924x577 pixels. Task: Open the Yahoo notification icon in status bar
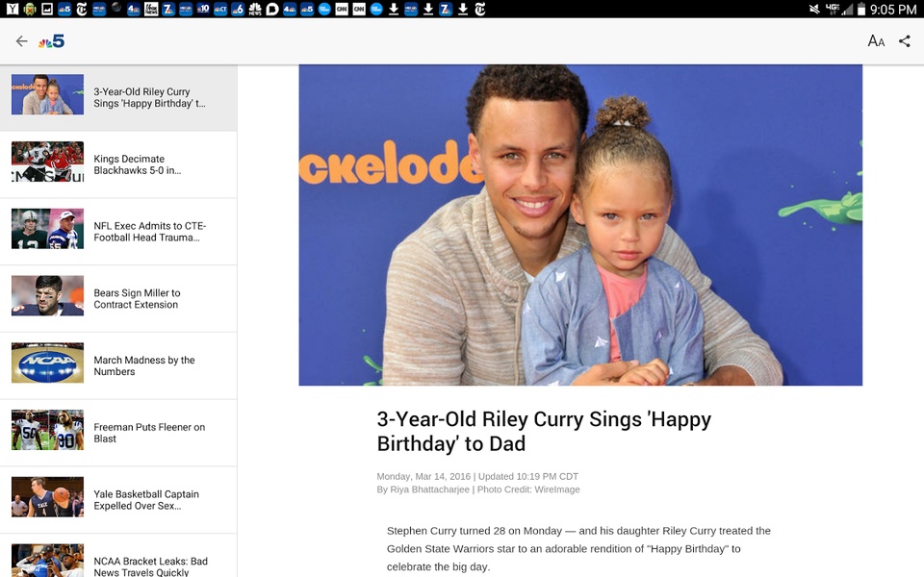point(13,9)
